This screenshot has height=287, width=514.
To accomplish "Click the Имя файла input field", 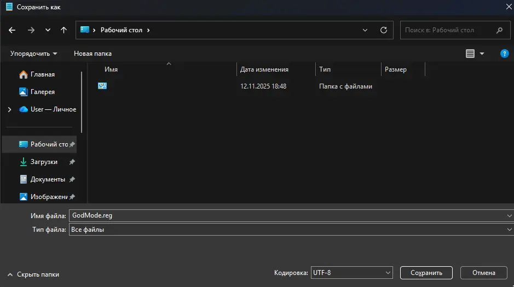I will click(285, 215).
